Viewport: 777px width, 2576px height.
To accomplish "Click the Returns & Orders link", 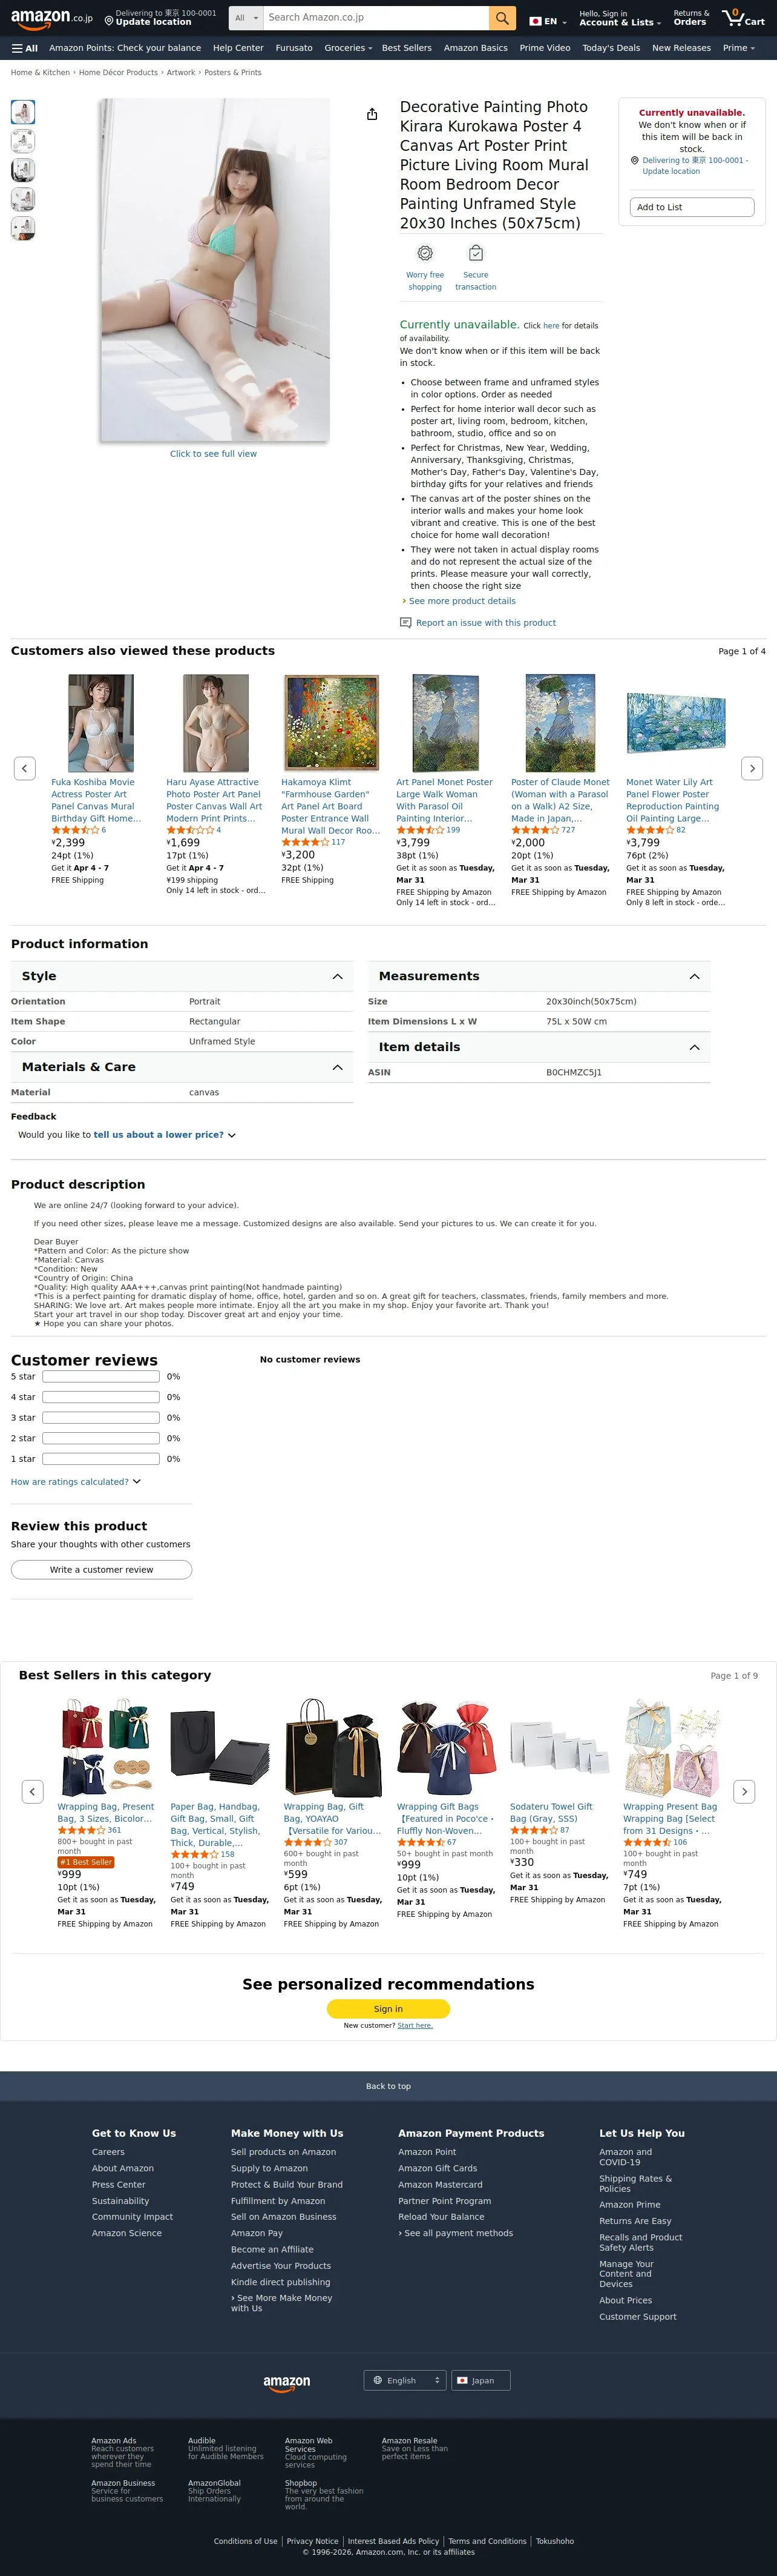I will (x=690, y=18).
